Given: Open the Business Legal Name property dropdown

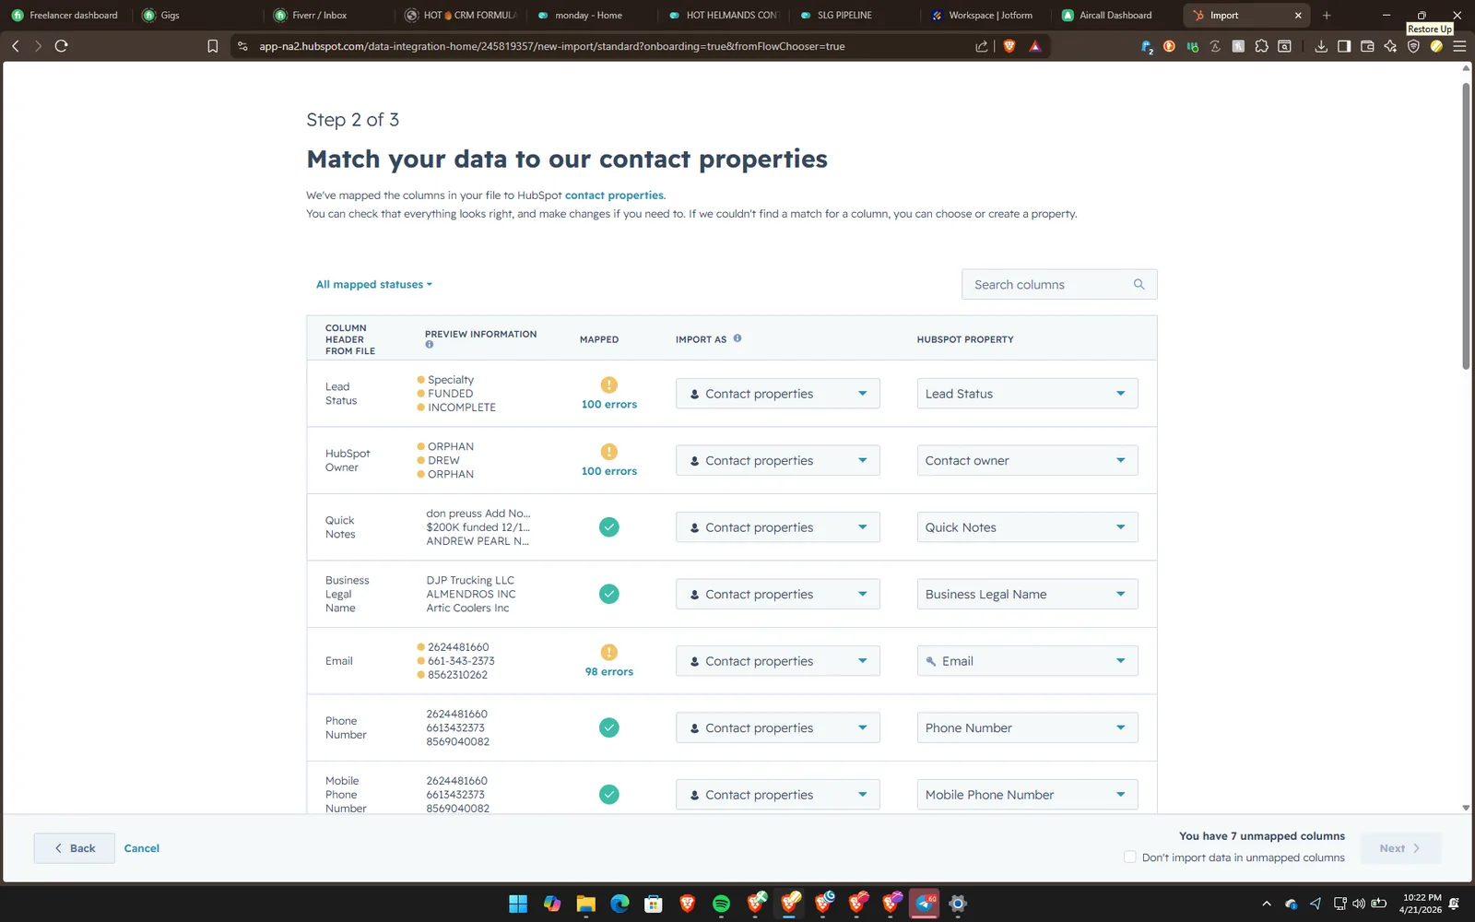Looking at the screenshot, I should tap(1027, 594).
